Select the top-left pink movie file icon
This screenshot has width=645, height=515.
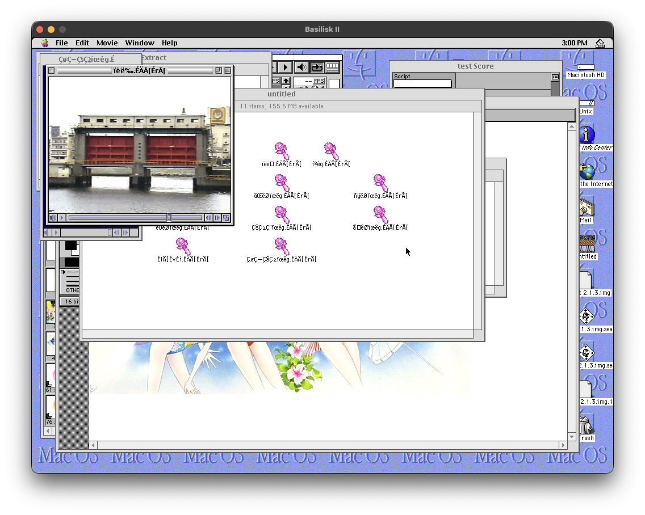point(282,151)
